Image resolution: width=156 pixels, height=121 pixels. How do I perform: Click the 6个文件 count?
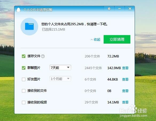coord(90,79)
